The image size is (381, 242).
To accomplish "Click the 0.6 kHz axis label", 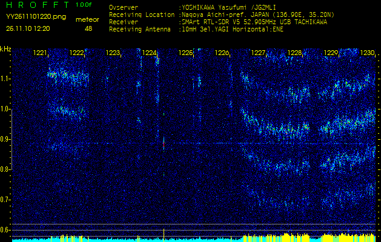I will tap(6, 230).
